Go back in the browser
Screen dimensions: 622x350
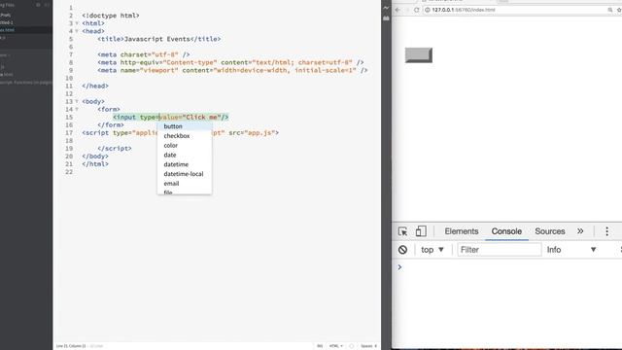pyautogui.click(x=397, y=10)
